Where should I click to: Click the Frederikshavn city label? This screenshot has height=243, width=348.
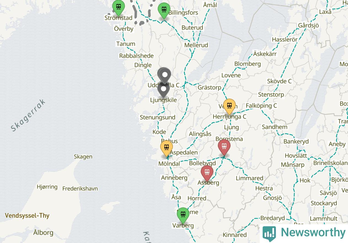pyautogui.click(x=80, y=189)
